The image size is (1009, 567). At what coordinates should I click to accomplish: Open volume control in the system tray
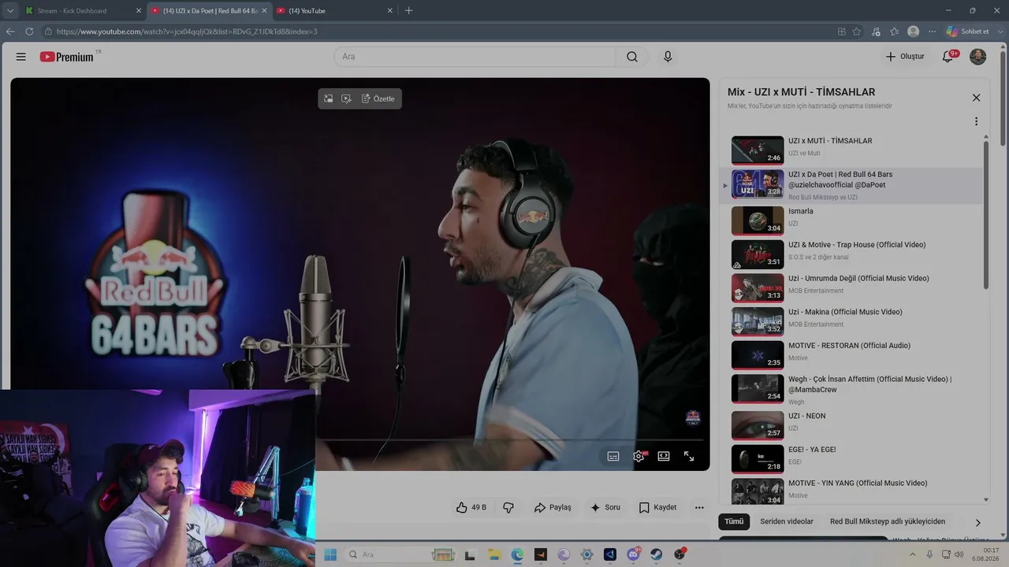pos(959,554)
